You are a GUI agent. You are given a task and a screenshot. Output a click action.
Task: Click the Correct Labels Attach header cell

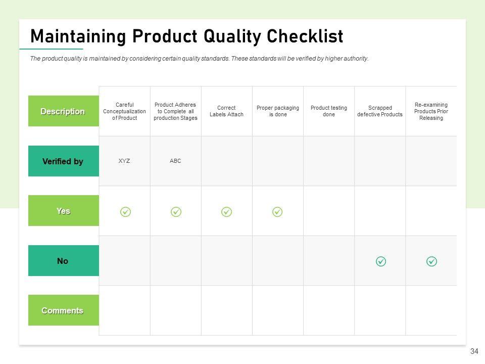(226, 111)
